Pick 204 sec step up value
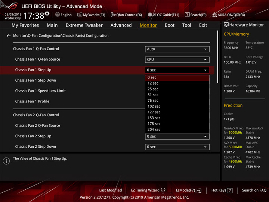The width and height of the screenshot is (269, 202). point(177,130)
